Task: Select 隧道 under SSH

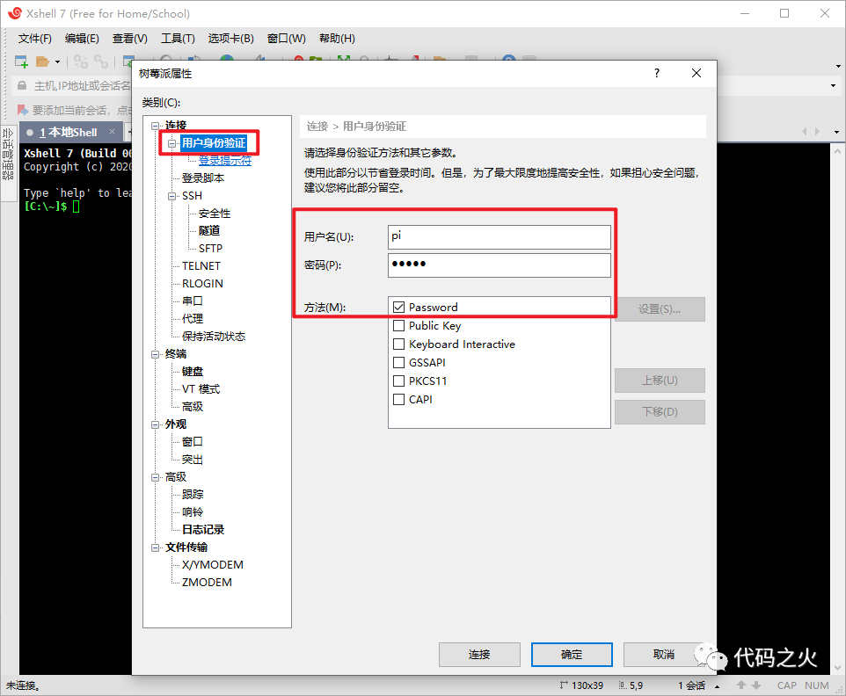Action: (209, 231)
